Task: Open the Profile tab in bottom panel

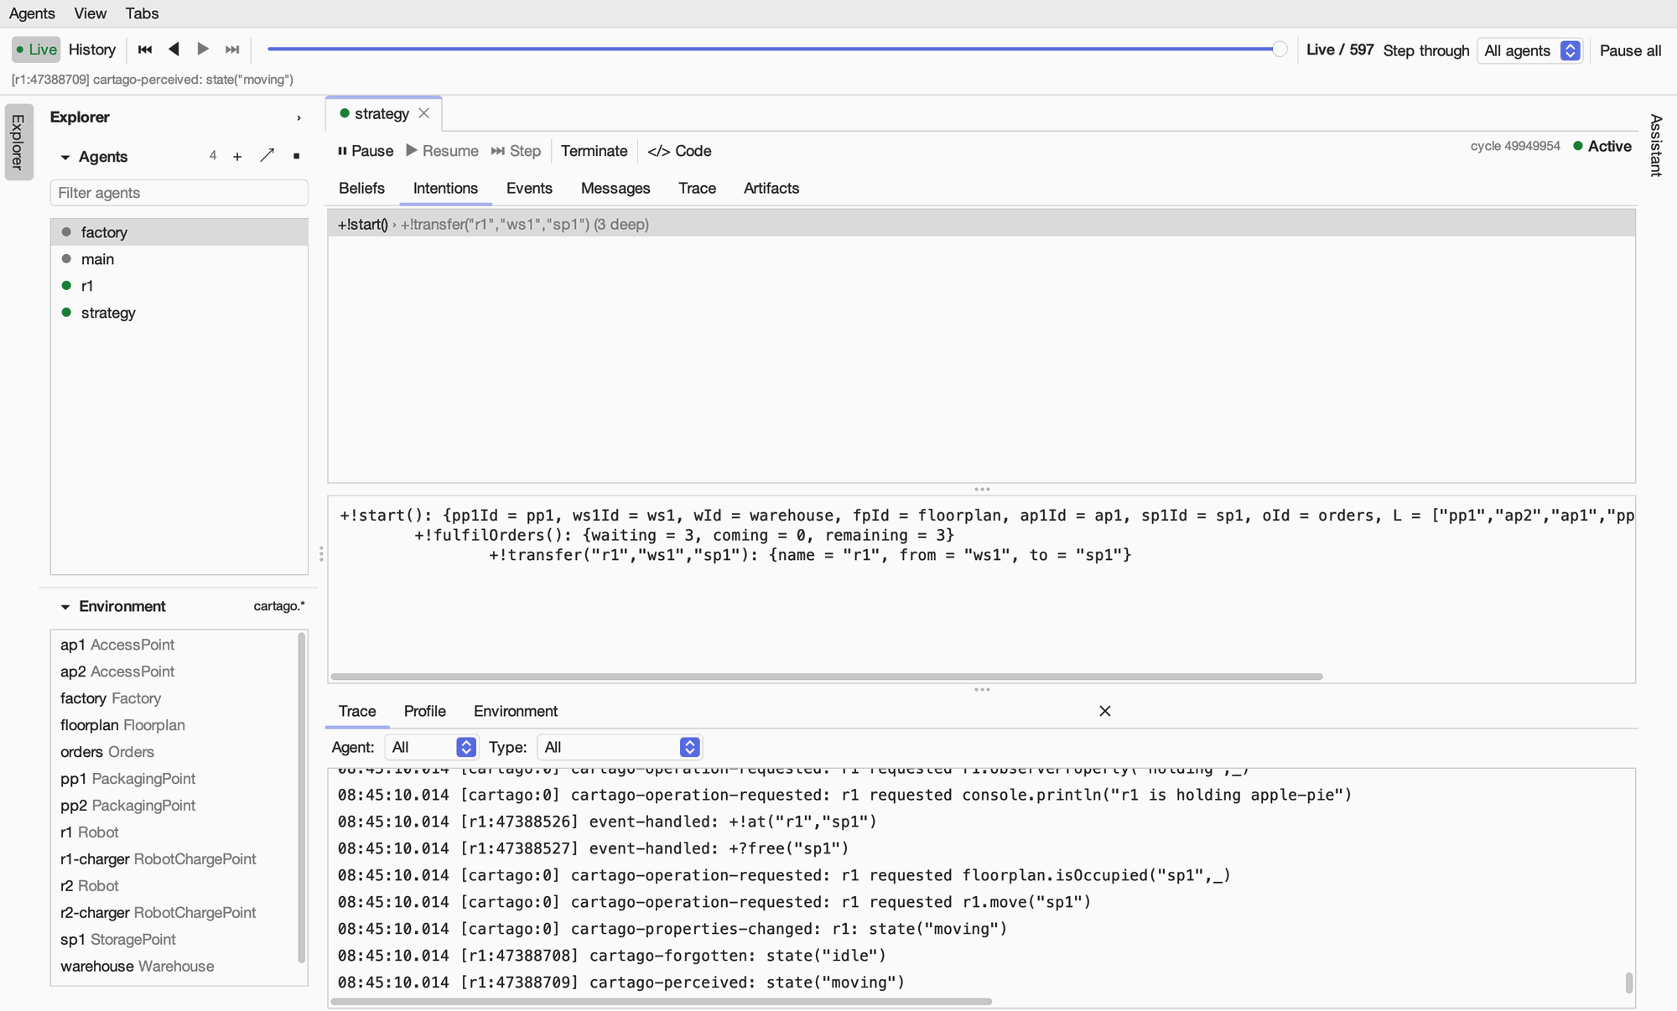Action: [x=425, y=711]
